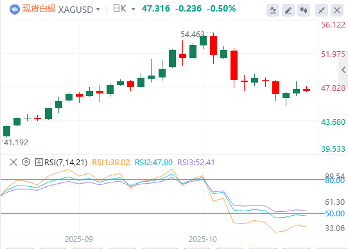The width and height of the screenshot is (348, 249).
Task: Click the 2025-09 date axis label
Action: 79,239
